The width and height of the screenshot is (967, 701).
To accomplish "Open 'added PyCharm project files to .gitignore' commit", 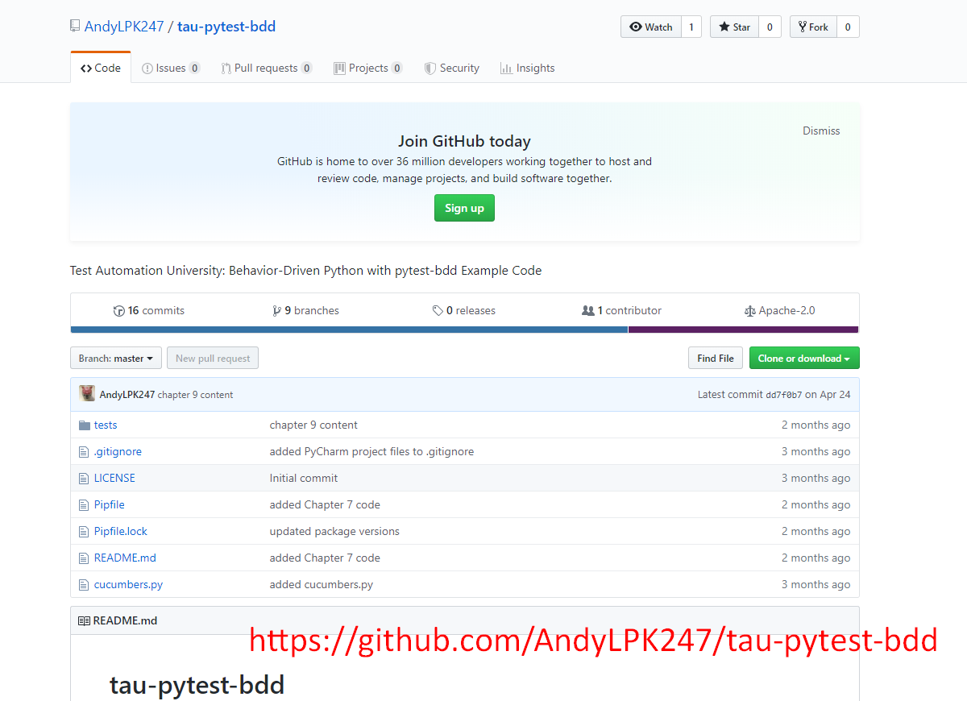I will [x=371, y=451].
